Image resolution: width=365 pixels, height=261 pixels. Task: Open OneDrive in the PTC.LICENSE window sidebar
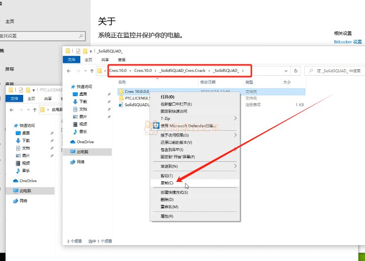25,180
